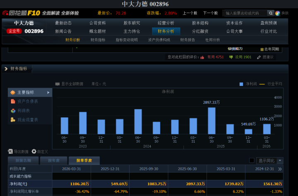Open the 资产负债构成 sub-tab
The width and height of the screenshot is (298, 196).
coord(159,40)
